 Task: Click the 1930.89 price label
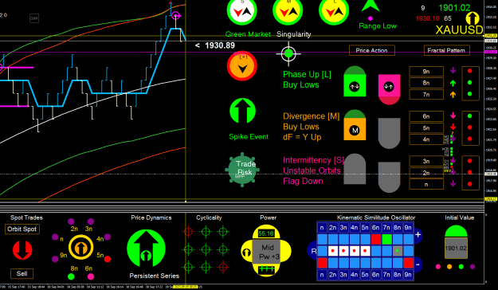tap(220, 45)
